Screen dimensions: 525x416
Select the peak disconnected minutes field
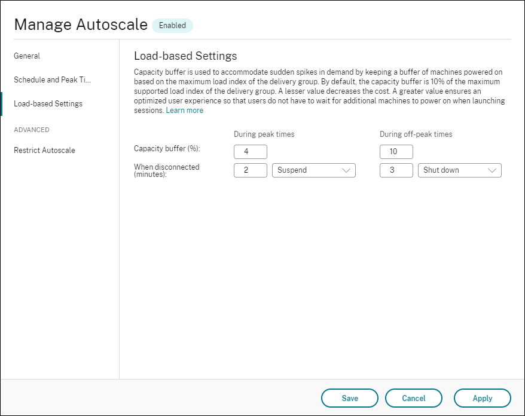coord(250,170)
